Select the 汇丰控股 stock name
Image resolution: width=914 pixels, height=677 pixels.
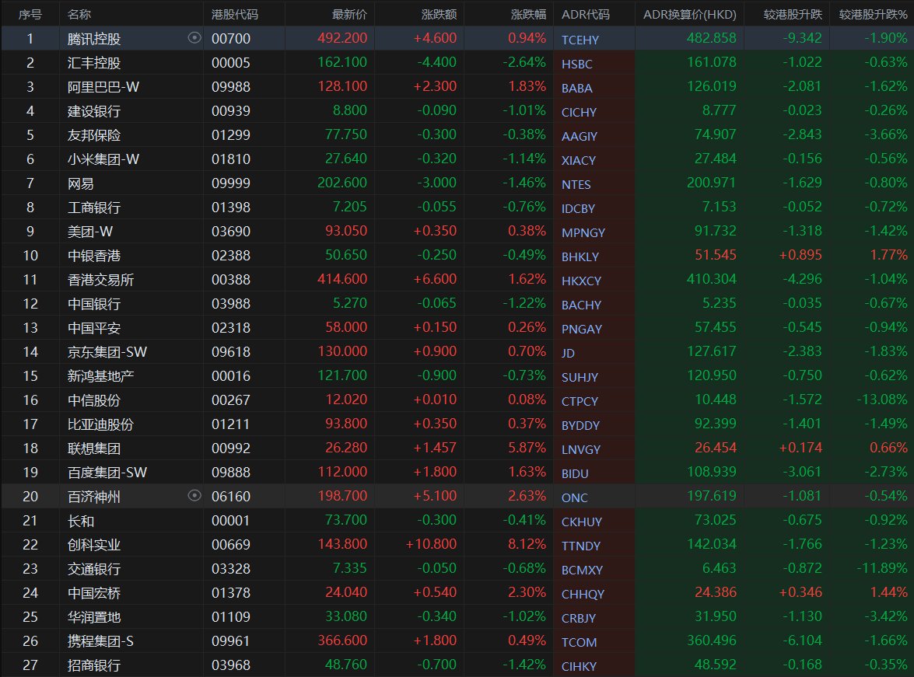coord(94,62)
